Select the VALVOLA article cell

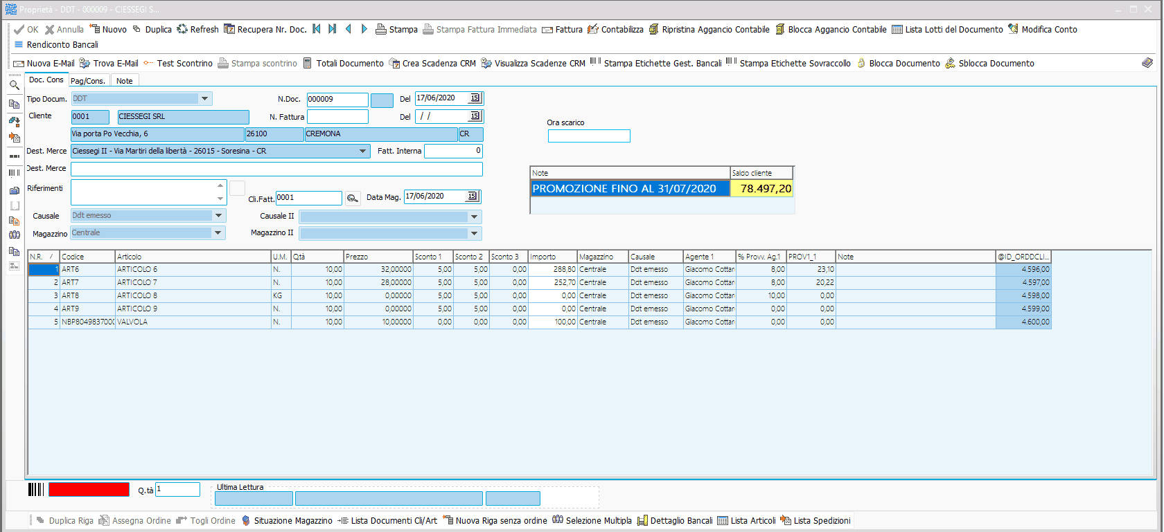193,322
